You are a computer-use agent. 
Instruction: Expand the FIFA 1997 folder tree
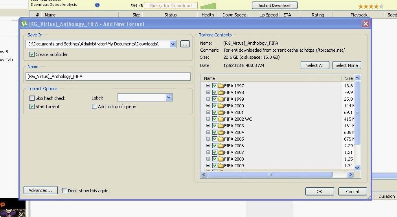[x=208, y=85]
